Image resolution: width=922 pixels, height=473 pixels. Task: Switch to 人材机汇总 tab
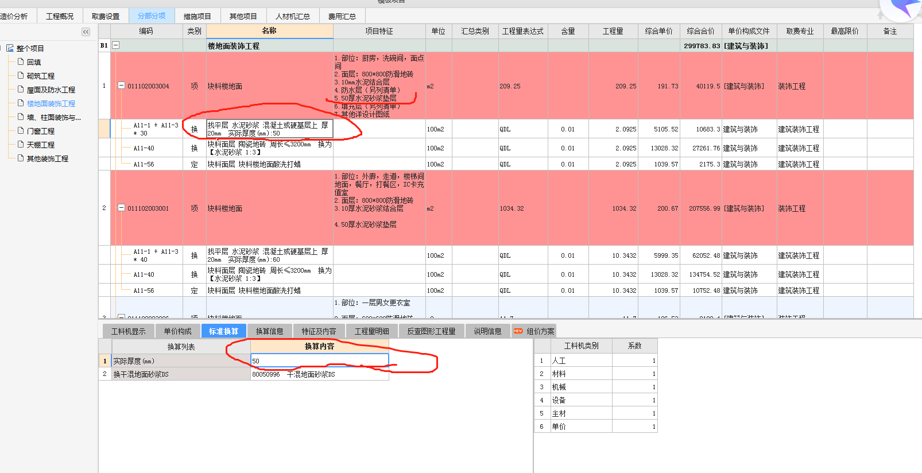pyautogui.click(x=293, y=16)
